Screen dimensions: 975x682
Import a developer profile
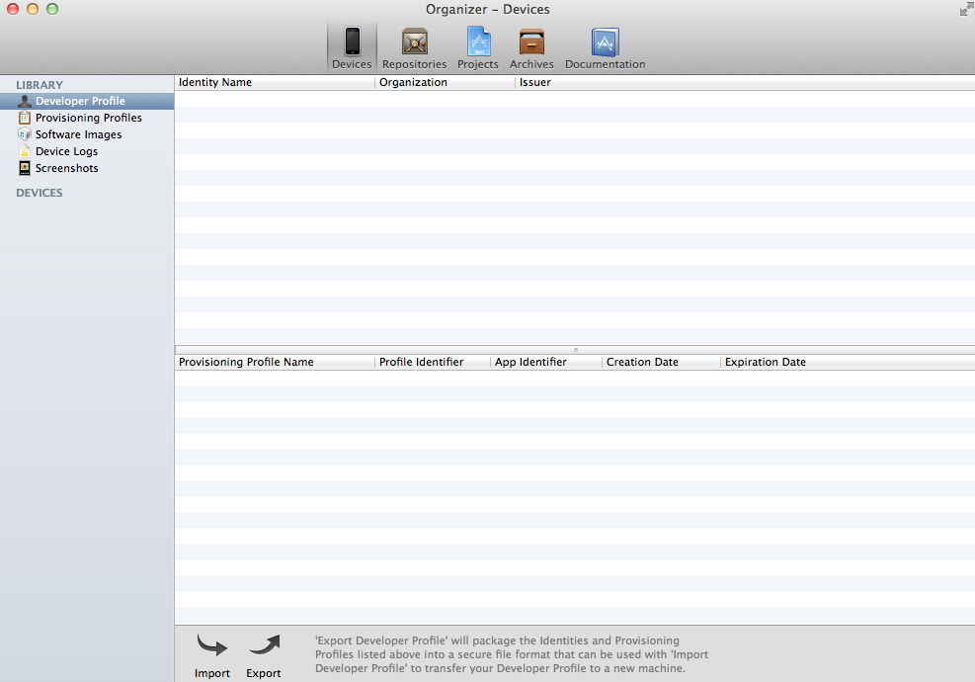212,656
